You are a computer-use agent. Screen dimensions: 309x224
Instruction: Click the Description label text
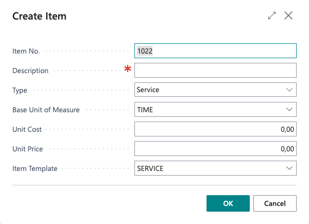30,71
